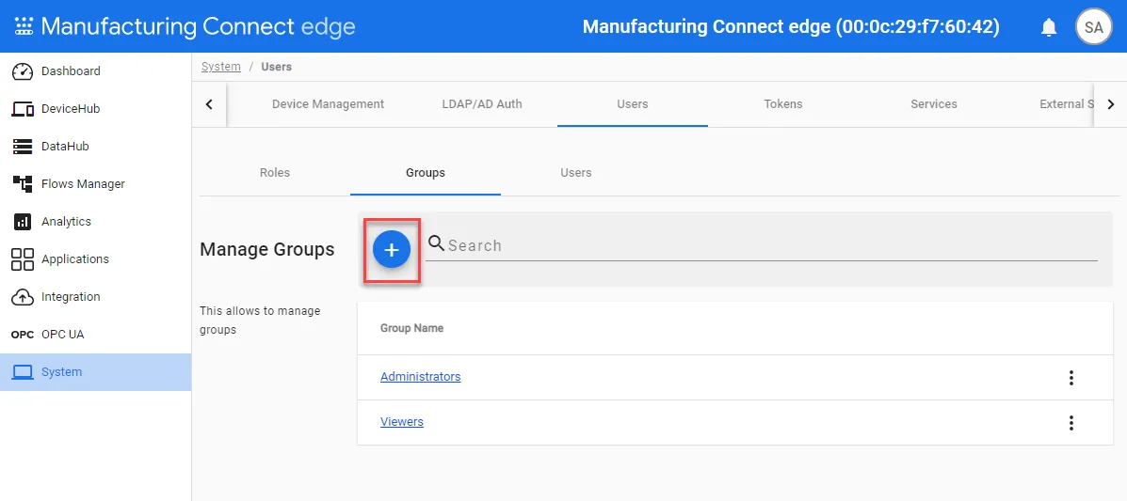This screenshot has height=501, width=1127.
Task: Click the Applications grid icon
Action: (23, 259)
